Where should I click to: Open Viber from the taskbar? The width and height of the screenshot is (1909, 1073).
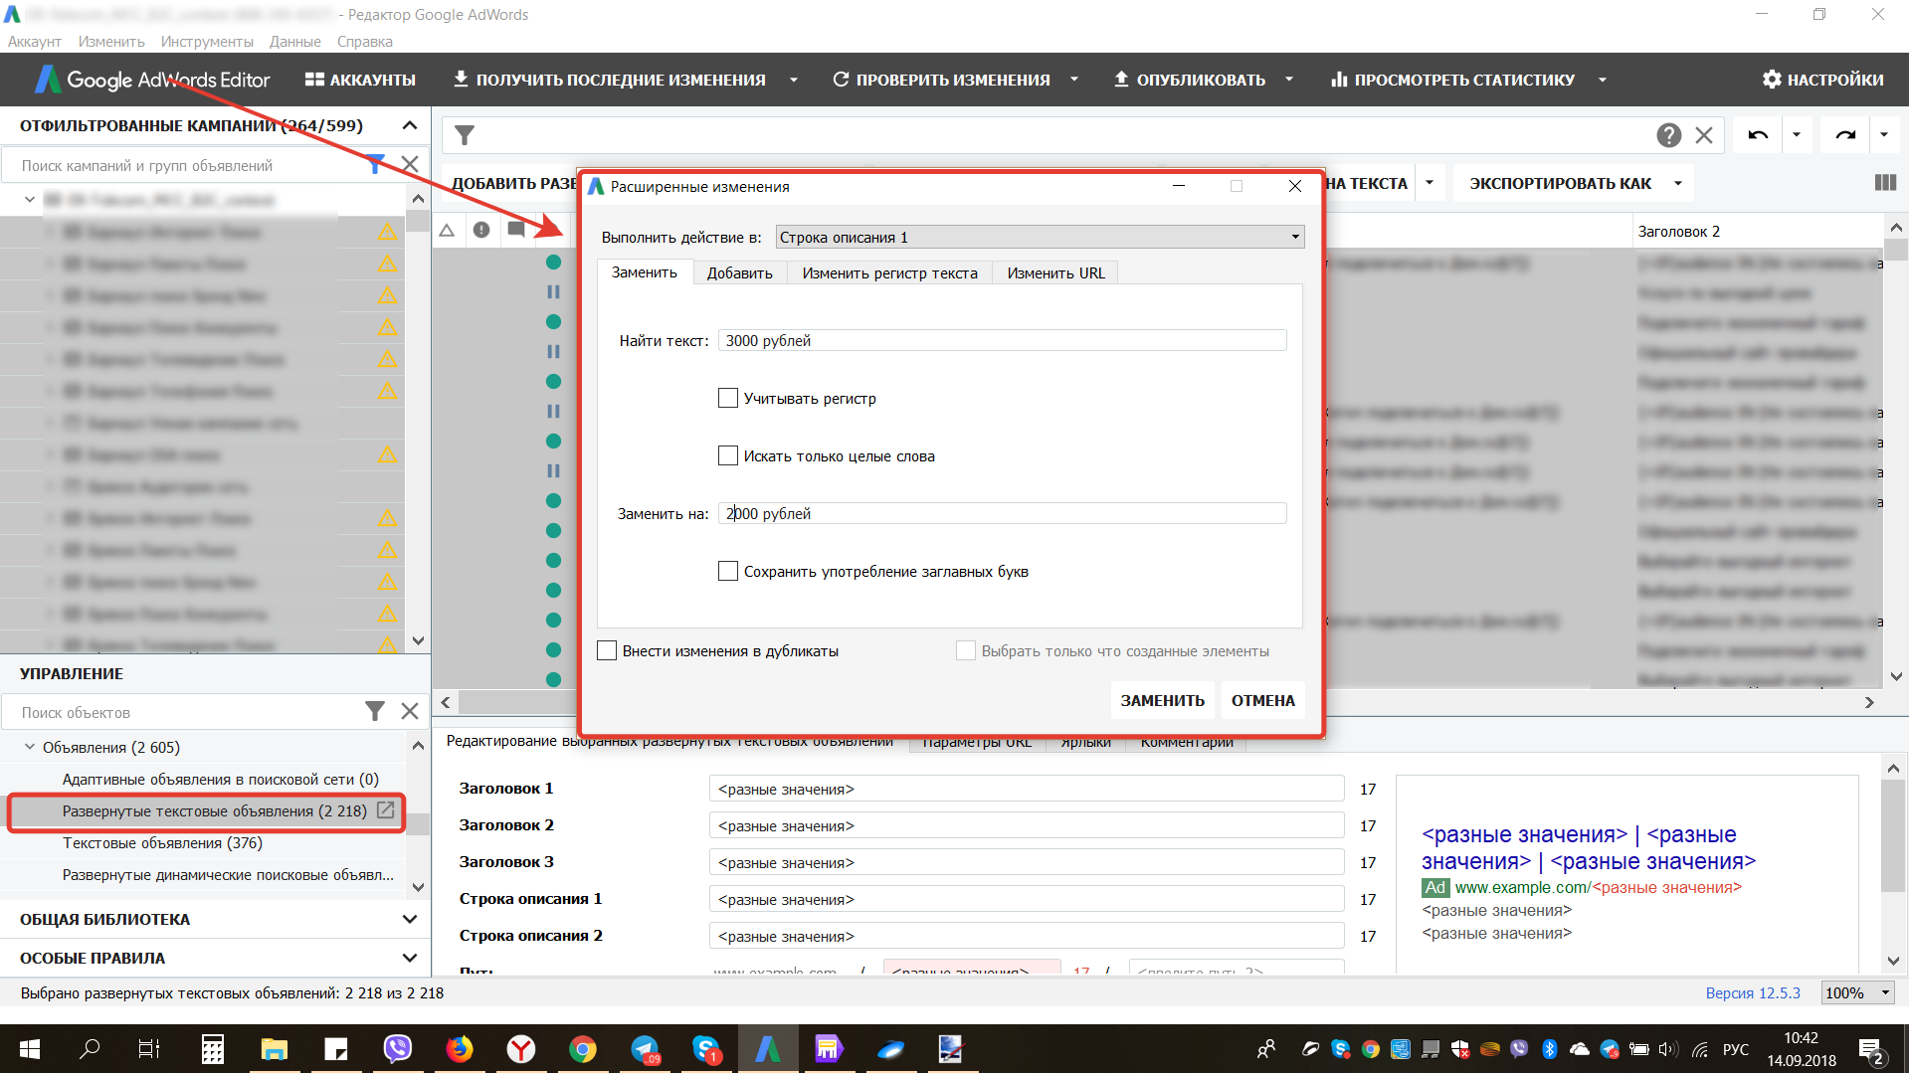point(398,1049)
